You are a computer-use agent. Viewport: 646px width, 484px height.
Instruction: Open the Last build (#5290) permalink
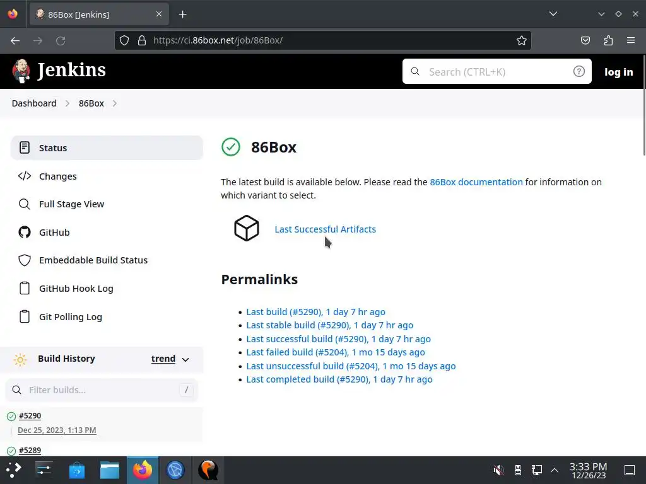point(315,312)
